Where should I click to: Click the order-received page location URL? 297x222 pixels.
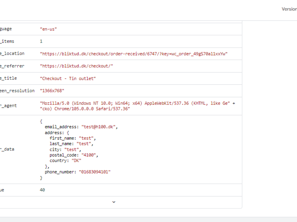[134, 54]
